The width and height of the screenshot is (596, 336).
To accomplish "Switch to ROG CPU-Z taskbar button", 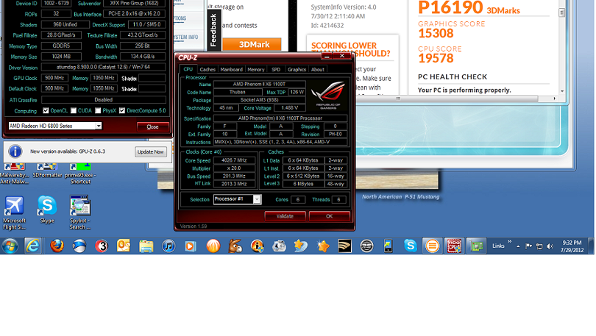I will (x=454, y=246).
